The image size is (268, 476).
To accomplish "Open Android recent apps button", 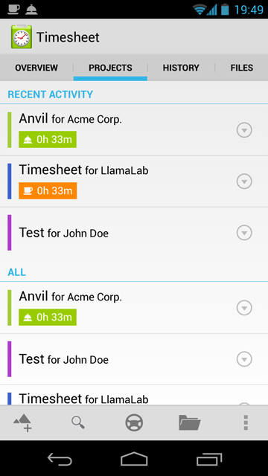I will click(208, 459).
